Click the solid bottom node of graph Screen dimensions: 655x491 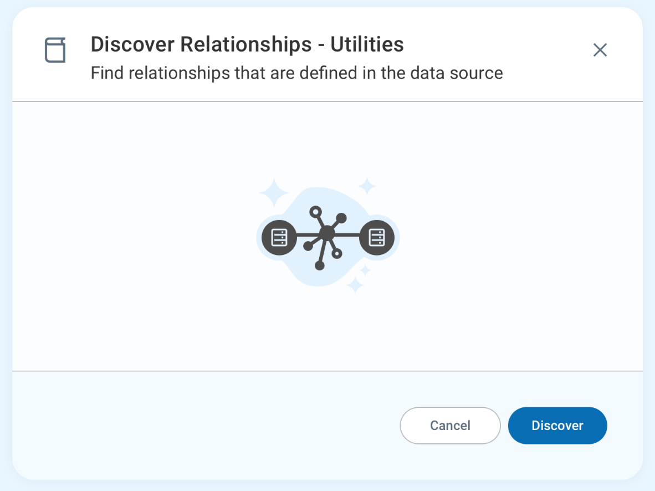[319, 266]
